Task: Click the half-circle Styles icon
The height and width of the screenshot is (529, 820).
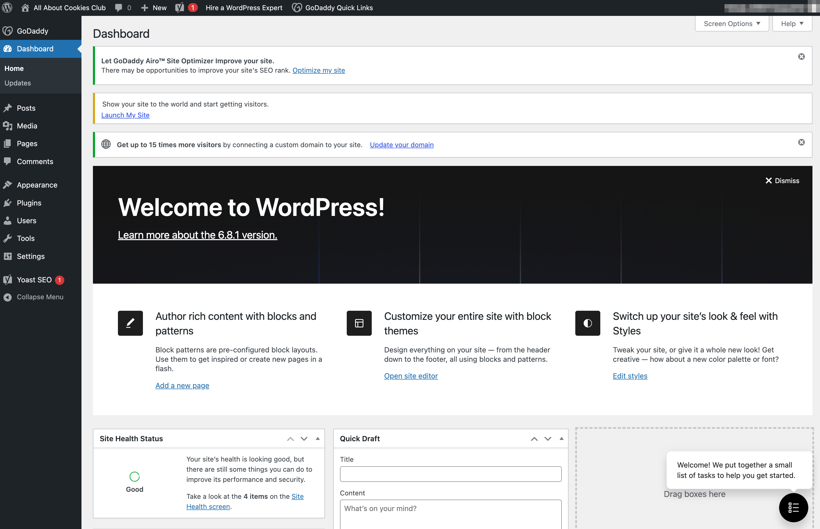Action: 588,323
